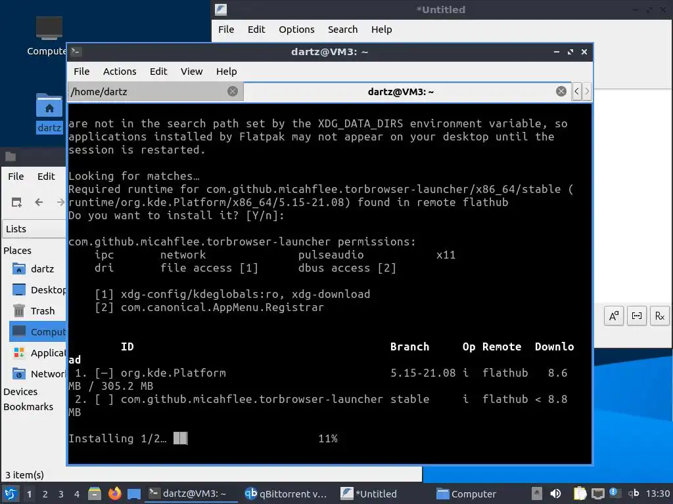The width and height of the screenshot is (673, 504).
Task: Toggle the whole word match button
Action: [x=637, y=316]
